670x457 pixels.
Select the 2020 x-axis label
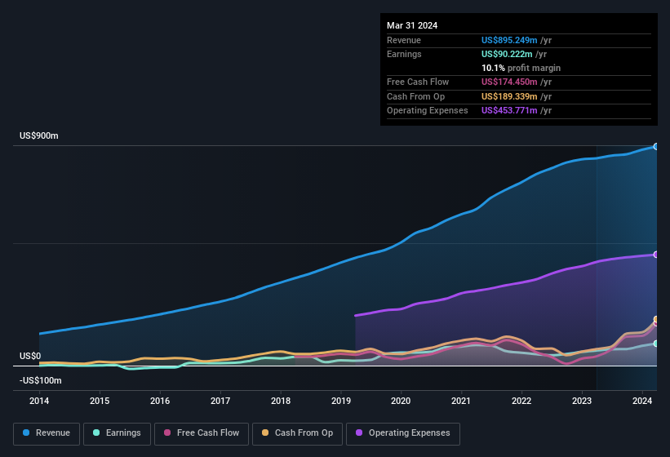pyautogui.click(x=401, y=401)
